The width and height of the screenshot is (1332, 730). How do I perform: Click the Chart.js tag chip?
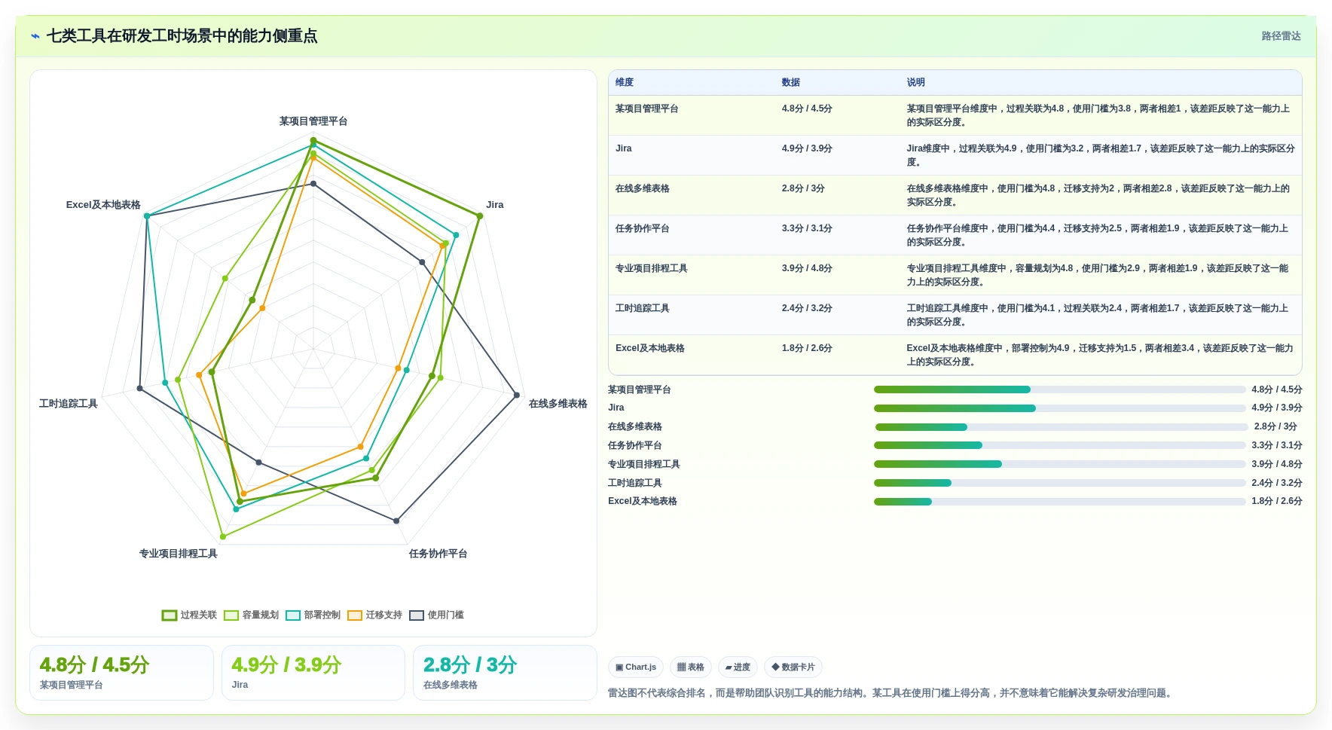(636, 667)
